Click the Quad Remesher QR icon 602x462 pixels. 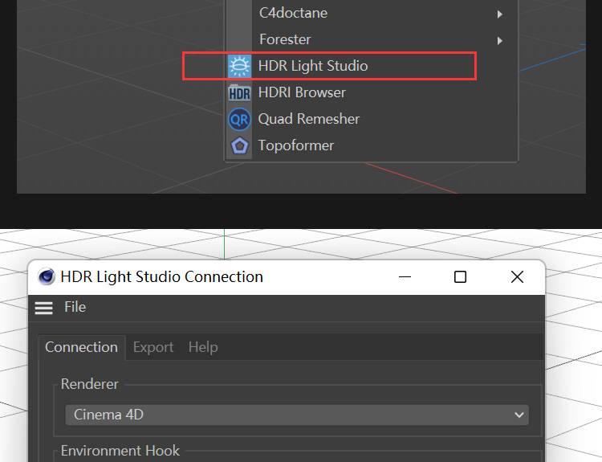point(239,120)
